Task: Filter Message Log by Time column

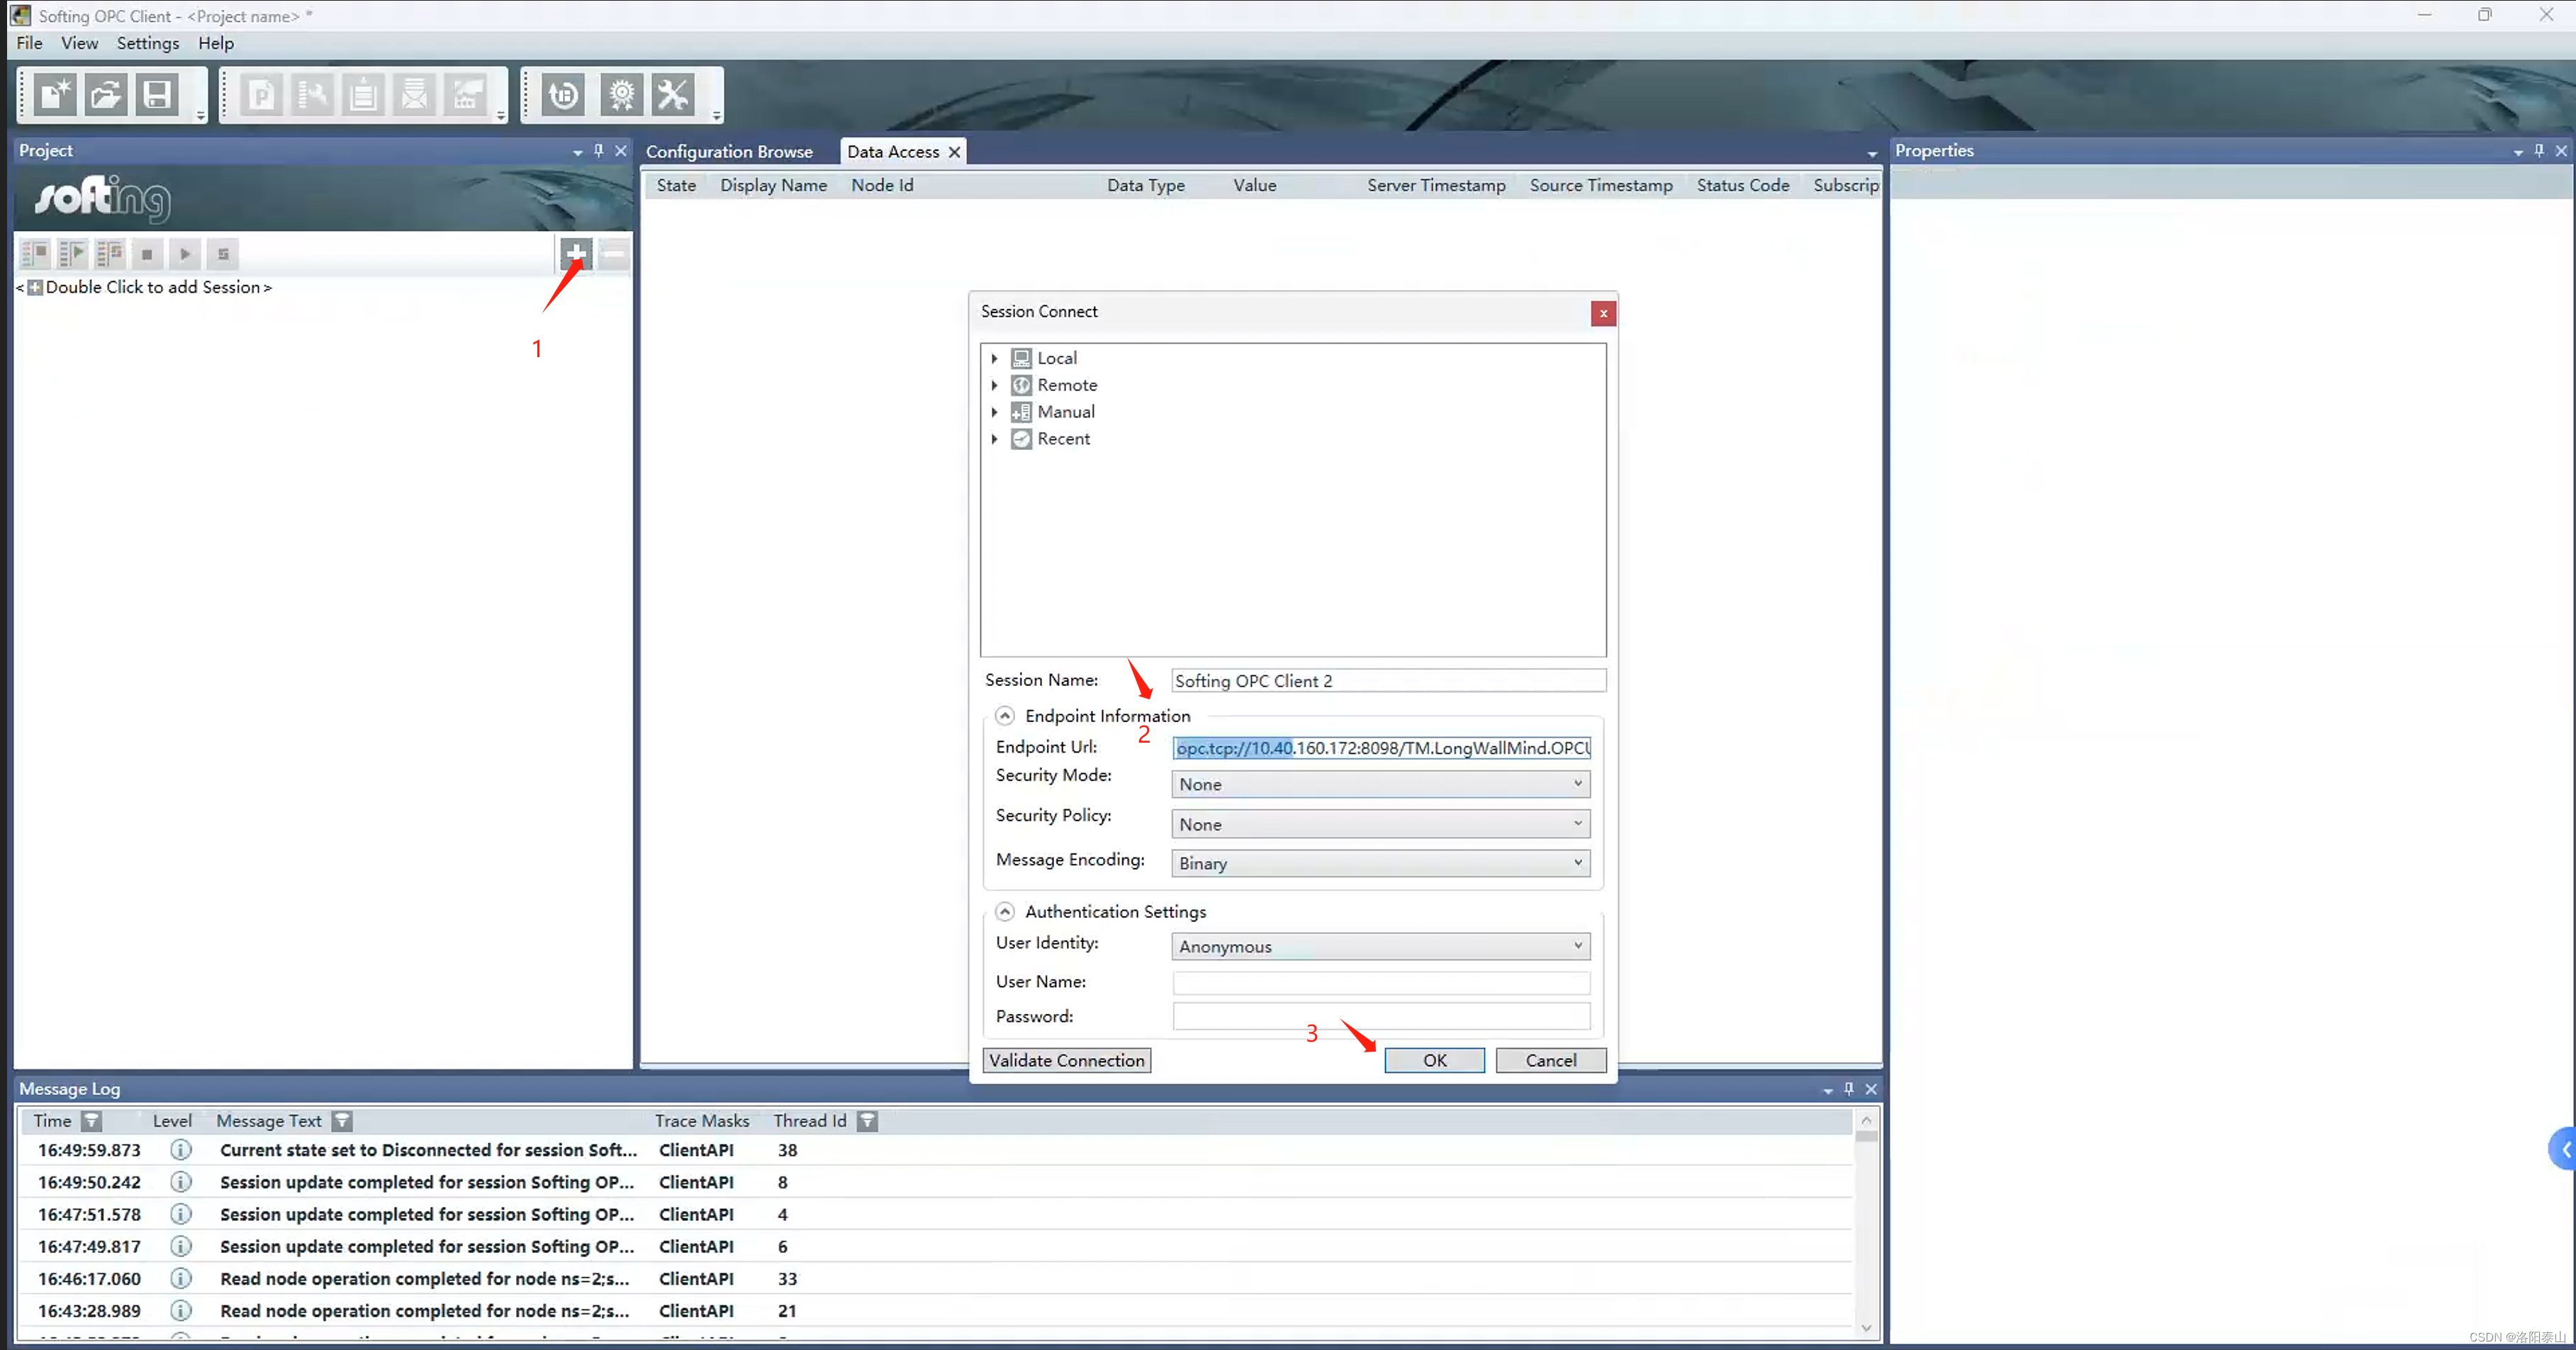Action: (x=91, y=1121)
